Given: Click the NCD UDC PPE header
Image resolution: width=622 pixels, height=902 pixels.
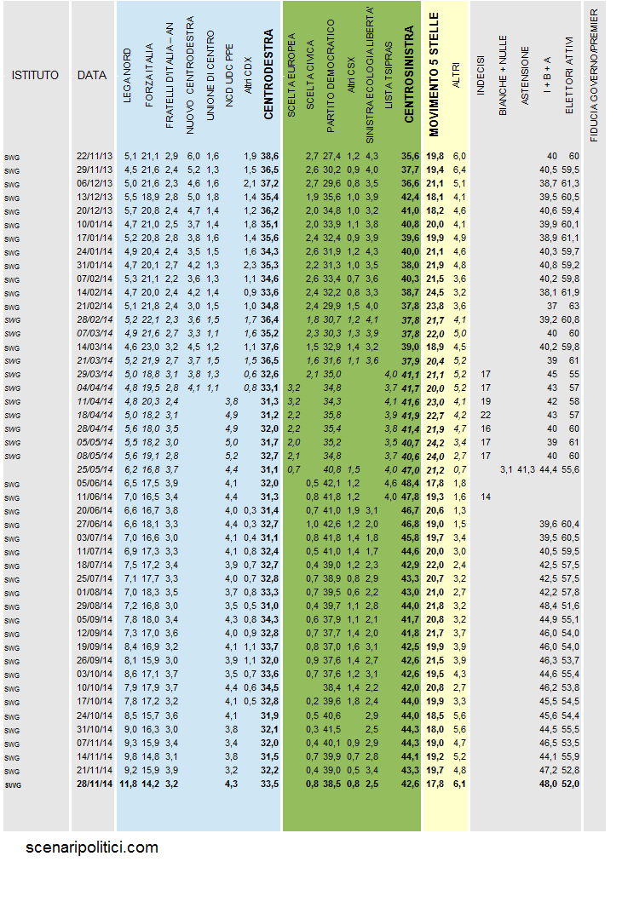Looking at the screenshot, I should tap(229, 75).
